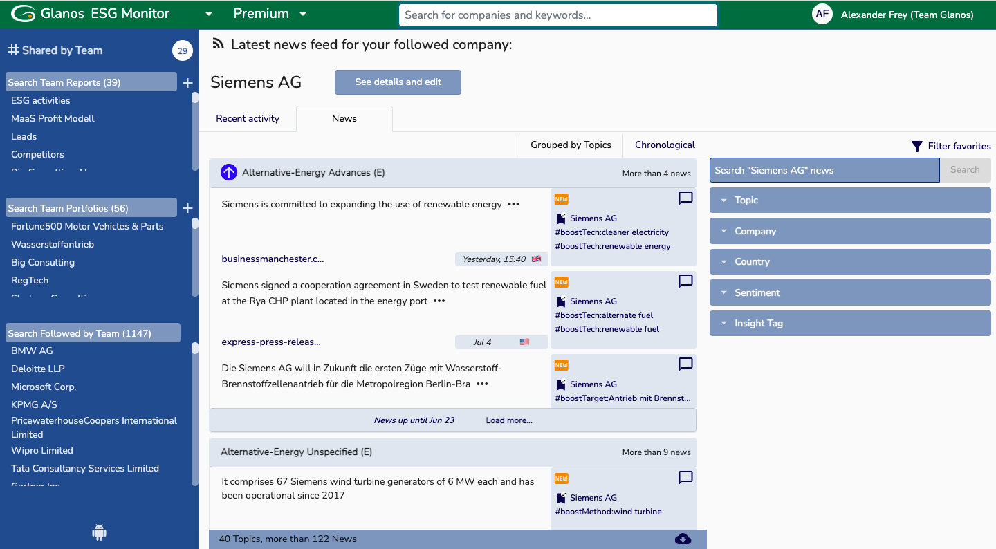Click hashtag boostTech:renewable fuel

point(607,329)
